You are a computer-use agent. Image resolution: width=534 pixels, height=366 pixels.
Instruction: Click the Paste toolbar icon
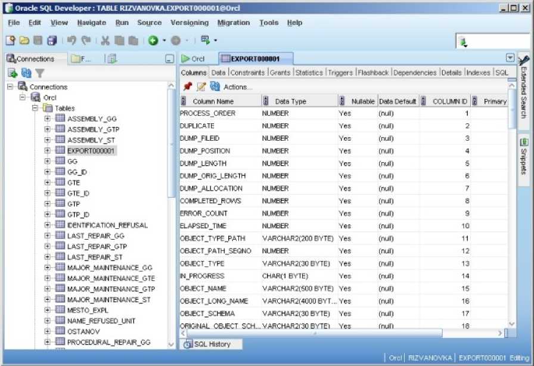133,41
